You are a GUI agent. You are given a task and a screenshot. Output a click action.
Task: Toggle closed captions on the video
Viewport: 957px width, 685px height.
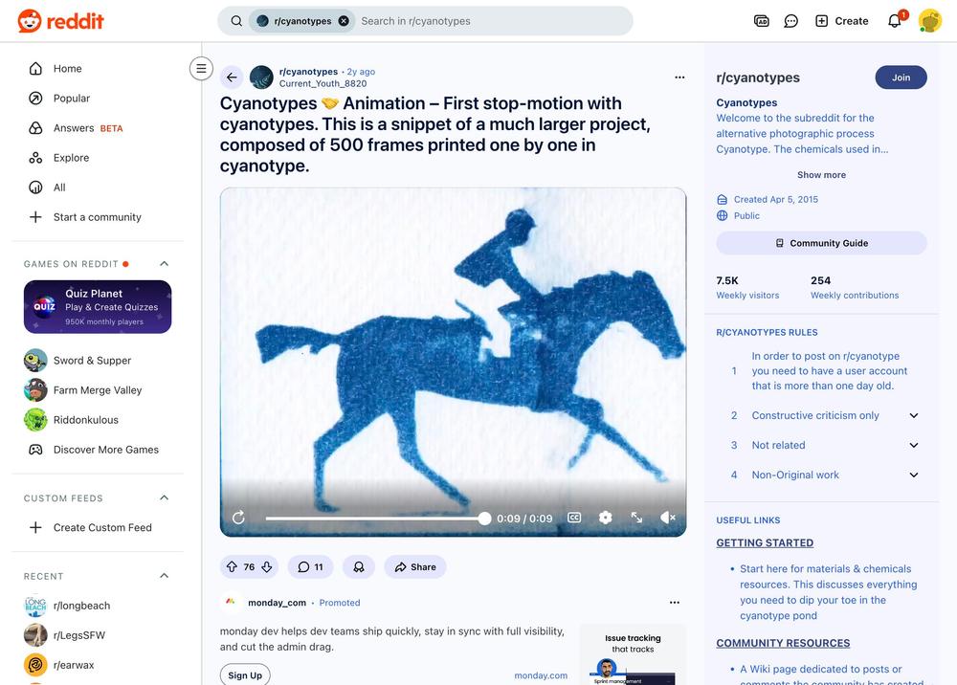(x=574, y=518)
